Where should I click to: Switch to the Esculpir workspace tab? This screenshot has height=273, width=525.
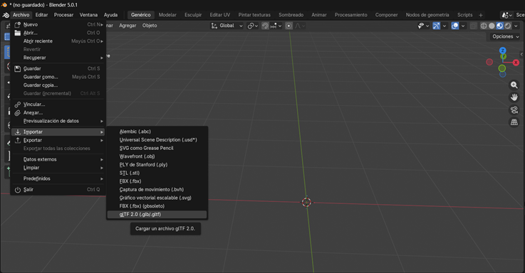point(193,15)
